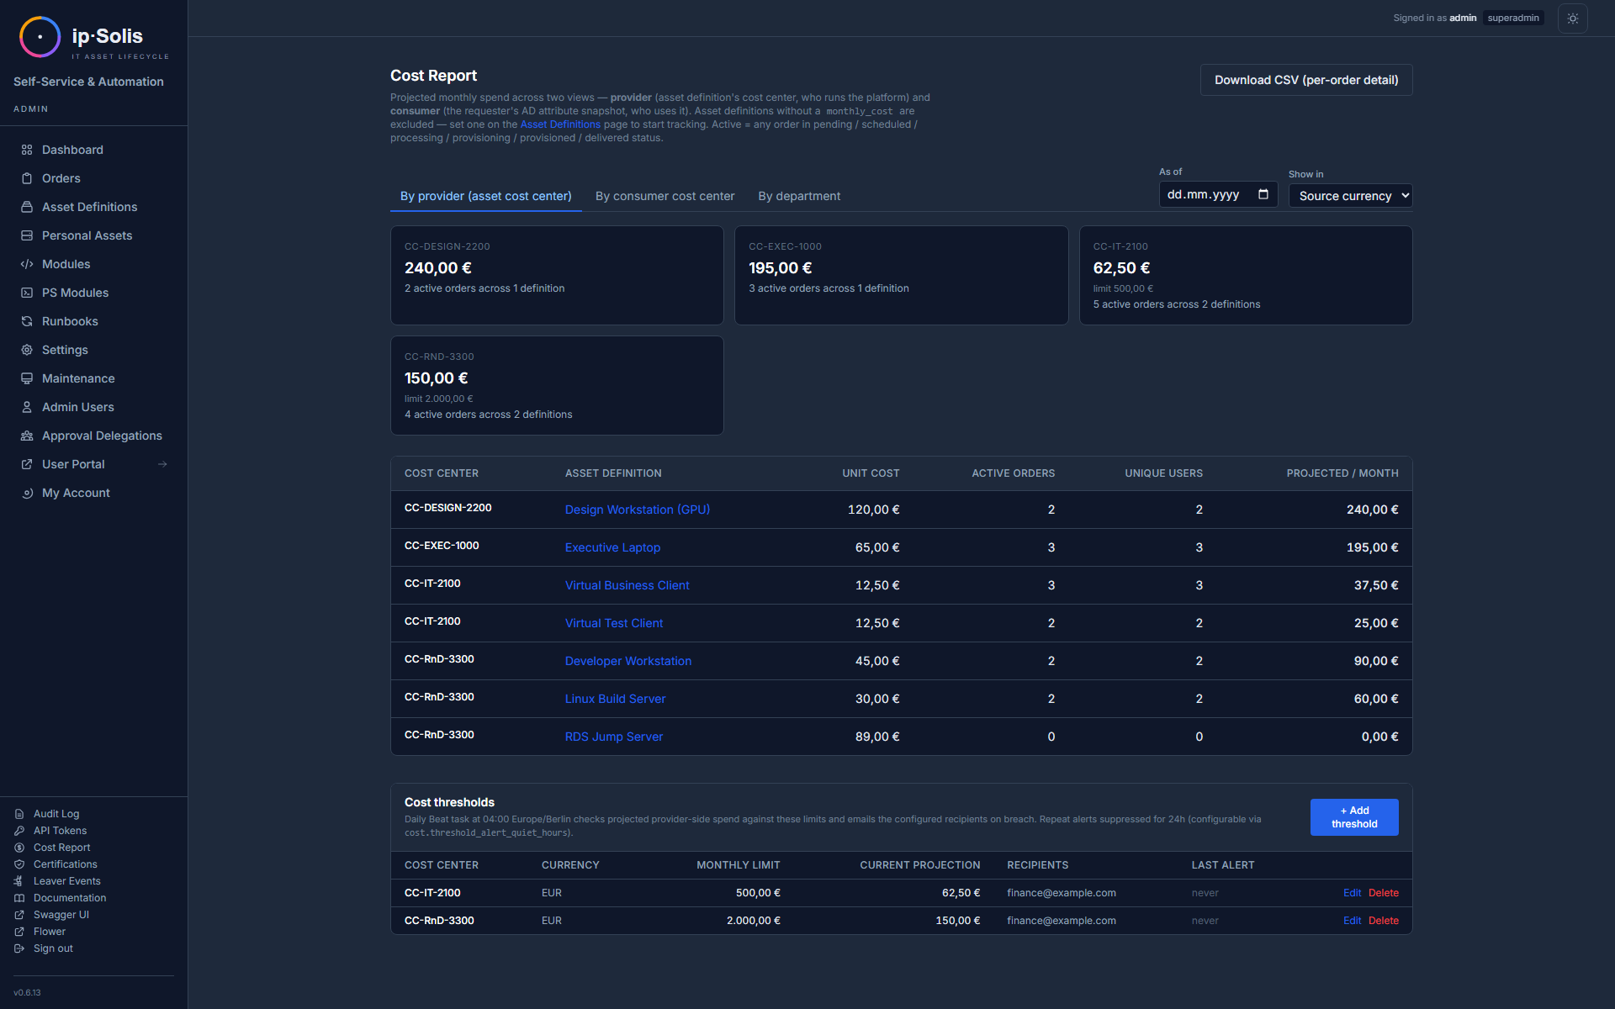Edit the CC-IT-2100 threshold
This screenshot has height=1009, width=1615.
tap(1352, 893)
